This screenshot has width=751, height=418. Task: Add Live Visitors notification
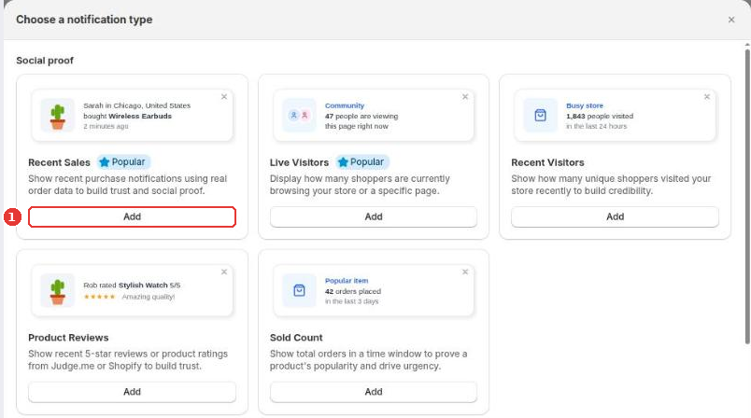(x=374, y=216)
